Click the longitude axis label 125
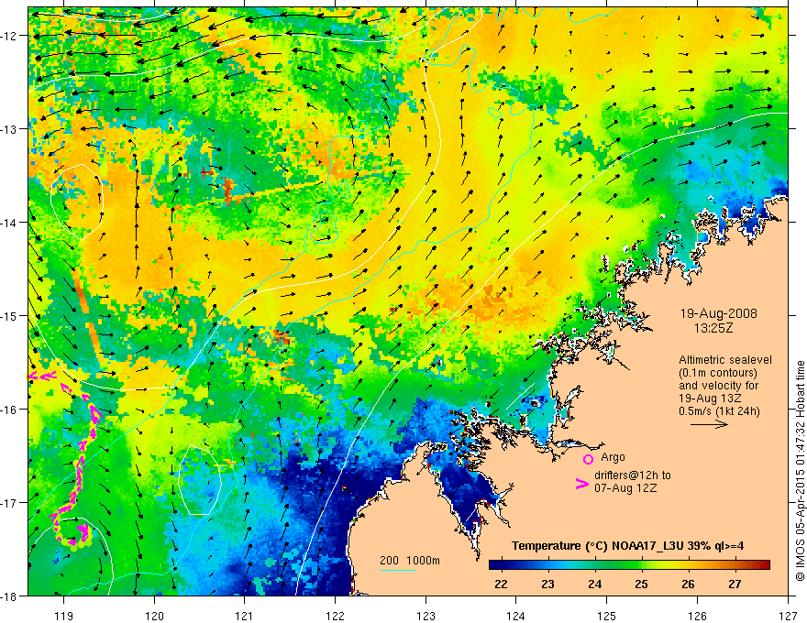 [x=607, y=616]
